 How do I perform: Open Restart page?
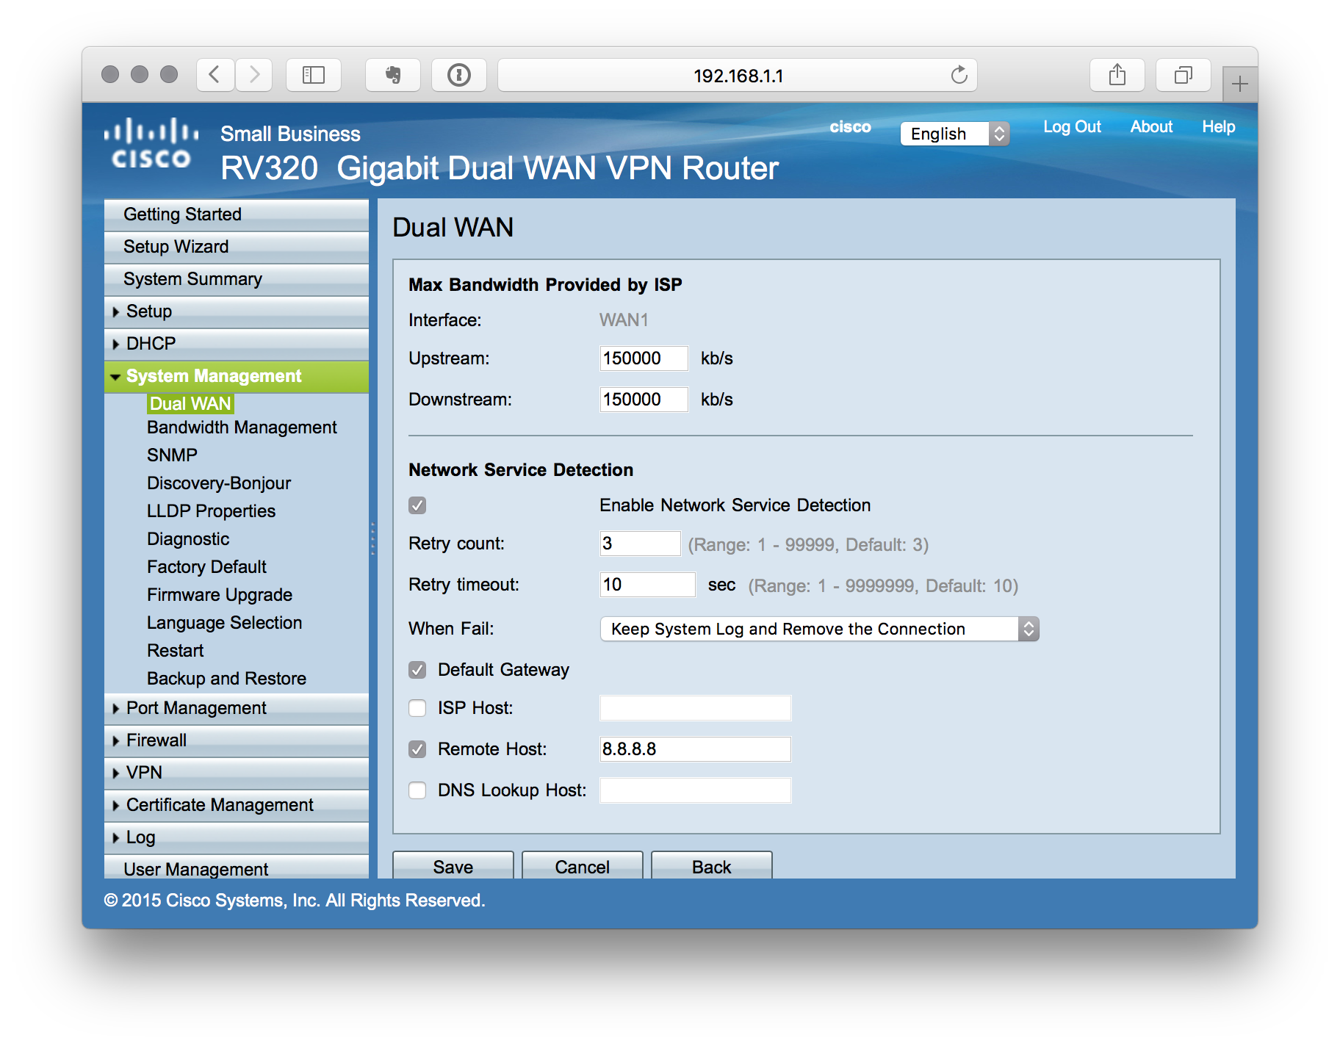pos(175,651)
